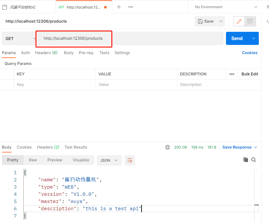Screen dimensions: 269x222
Task: Copy response with the copy icon
Action: (245, 160)
